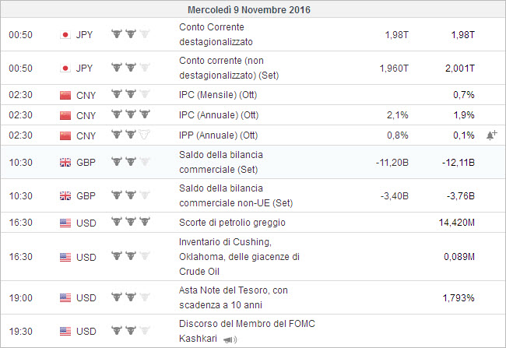Open the IPC (Mensile) (Ott) event
506x348 pixels.
click(x=218, y=95)
